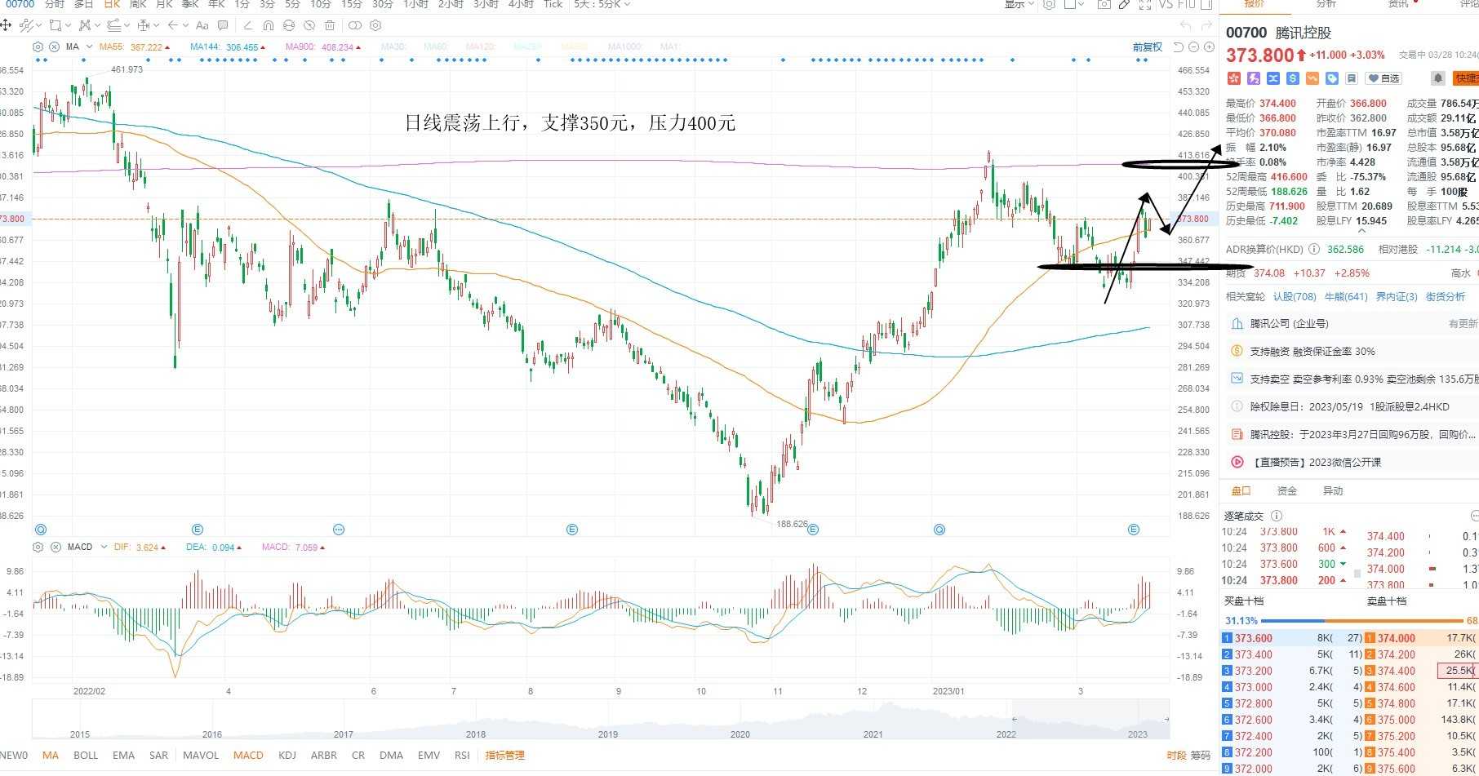Select the text annotation Aa tool
The height and width of the screenshot is (776, 1479).
202,26
